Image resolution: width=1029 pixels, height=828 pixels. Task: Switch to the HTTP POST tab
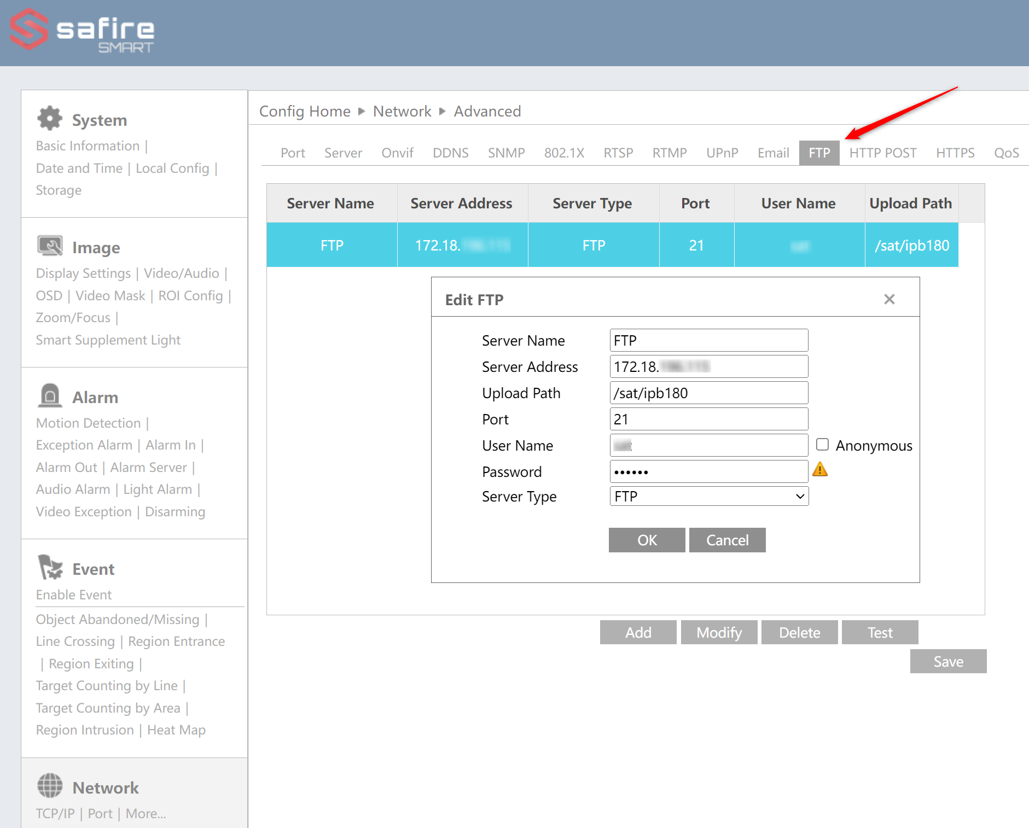point(882,153)
